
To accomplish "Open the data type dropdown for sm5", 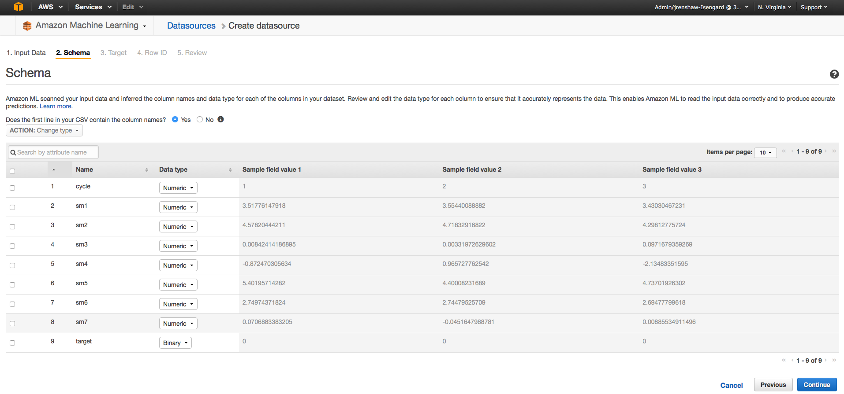I will pyautogui.click(x=178, y=285).
